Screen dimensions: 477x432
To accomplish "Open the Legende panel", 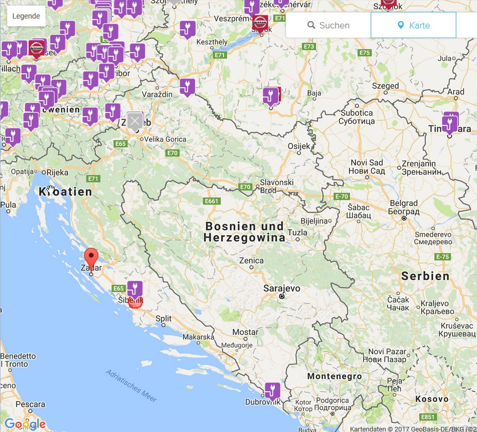I will coord(26,16).
